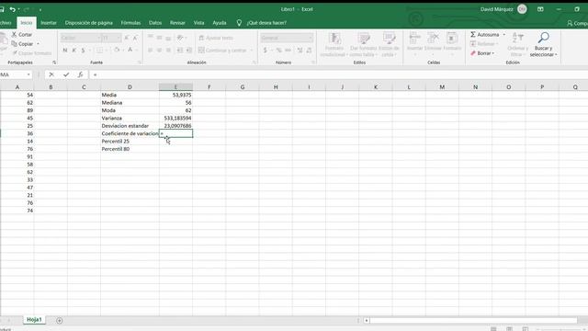Open the Autosuma dropdown arrow
588x331 pixels.
pos(504,35)
